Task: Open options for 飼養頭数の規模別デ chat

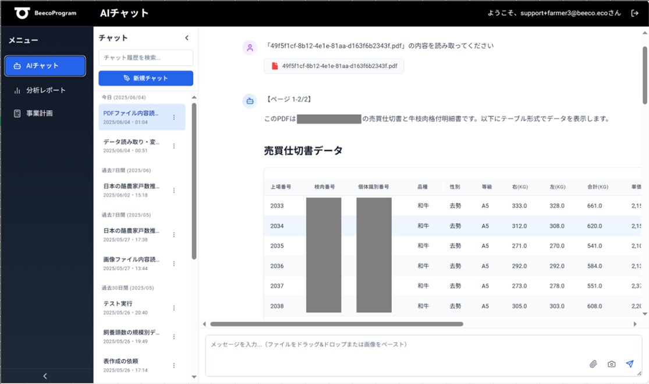Action: tap(174, 337)
